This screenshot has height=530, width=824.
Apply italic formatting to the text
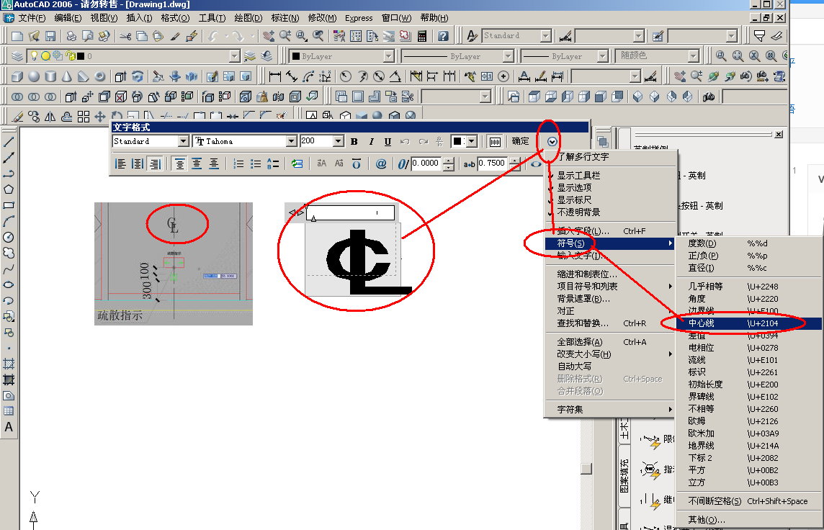point(372,141)
